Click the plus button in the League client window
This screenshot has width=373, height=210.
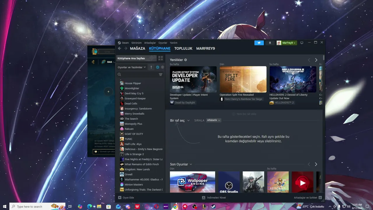pos(108,92)
